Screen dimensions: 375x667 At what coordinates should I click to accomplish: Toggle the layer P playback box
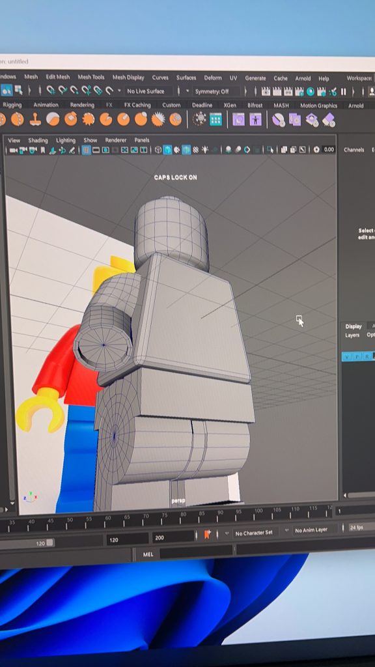[x=357, y=356]
